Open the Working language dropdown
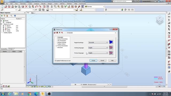The height and width of the screenshot is (96, 171). (98, 48)
